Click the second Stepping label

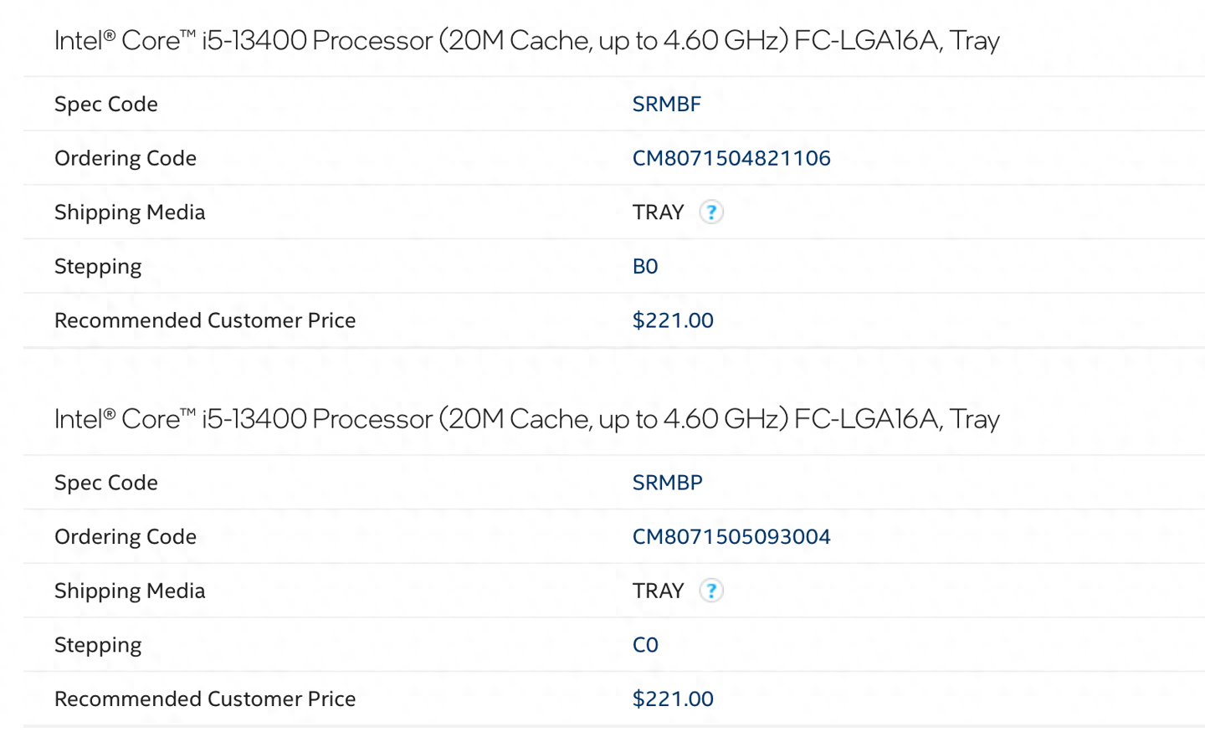pyautogui.click(x=98, y=645)
